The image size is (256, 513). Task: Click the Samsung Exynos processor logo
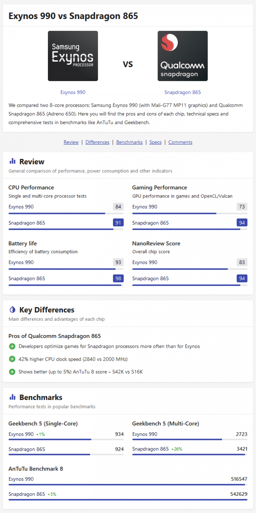[x=73, y=56]
